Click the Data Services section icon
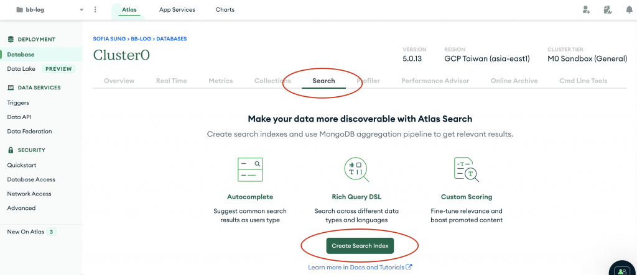Screen dimensions: 637x275 click(11, 88)
